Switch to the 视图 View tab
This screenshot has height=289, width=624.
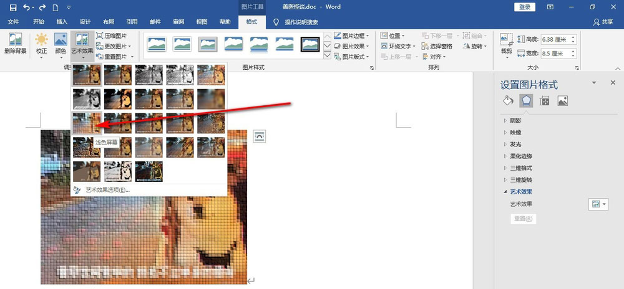(x=202, y=22)
